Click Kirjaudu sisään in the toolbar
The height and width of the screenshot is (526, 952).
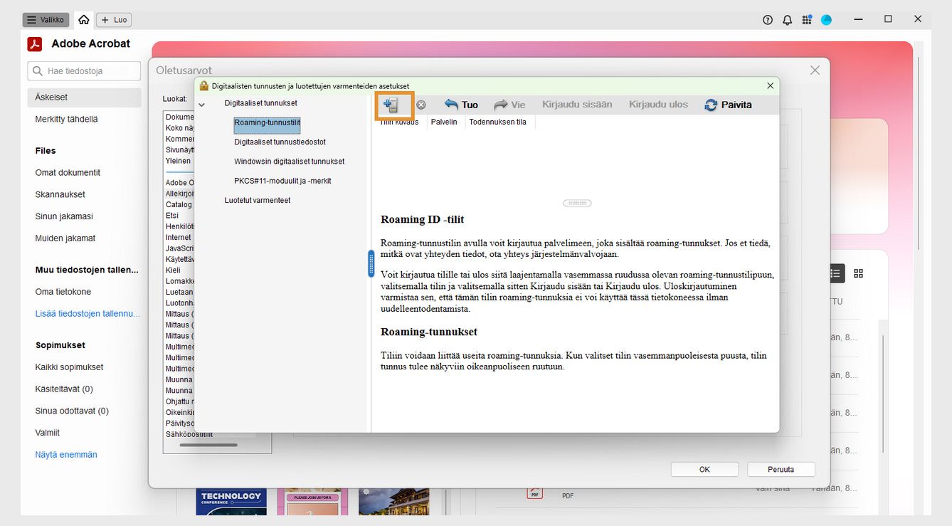click(x=577, y=105)
